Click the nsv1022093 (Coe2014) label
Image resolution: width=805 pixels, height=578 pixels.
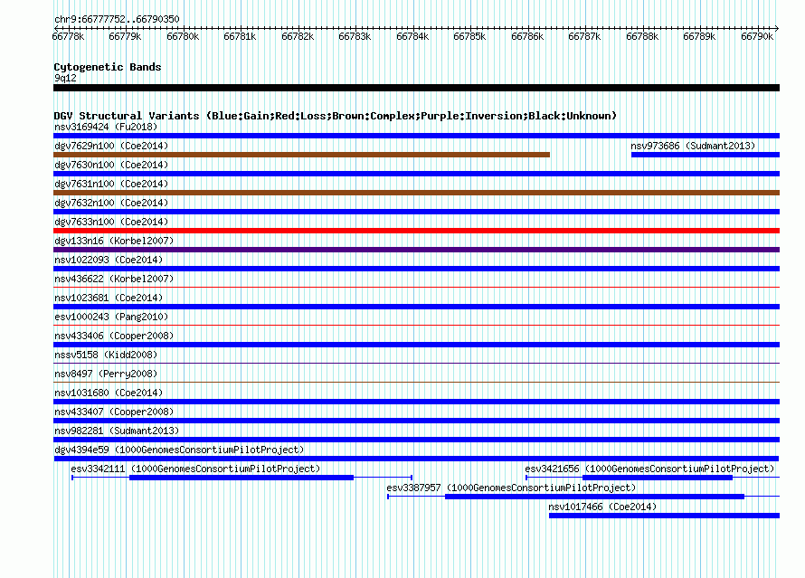(x=109, y=260)
